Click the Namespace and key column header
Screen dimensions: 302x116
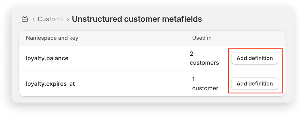point(52,38)
